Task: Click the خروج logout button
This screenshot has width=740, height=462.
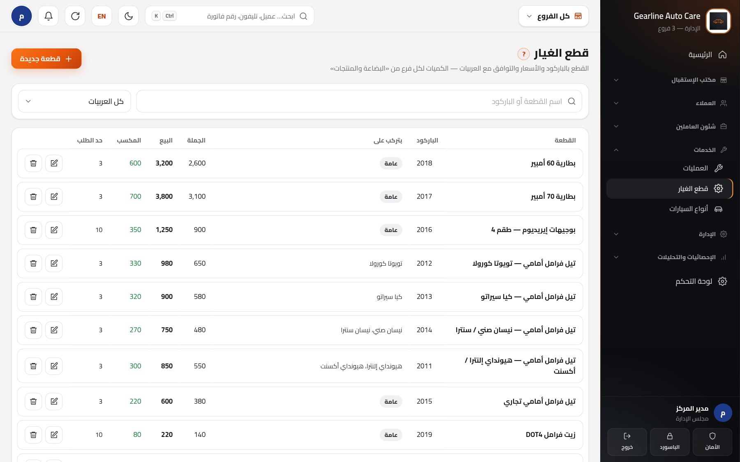Action: (x=627, y=442)
